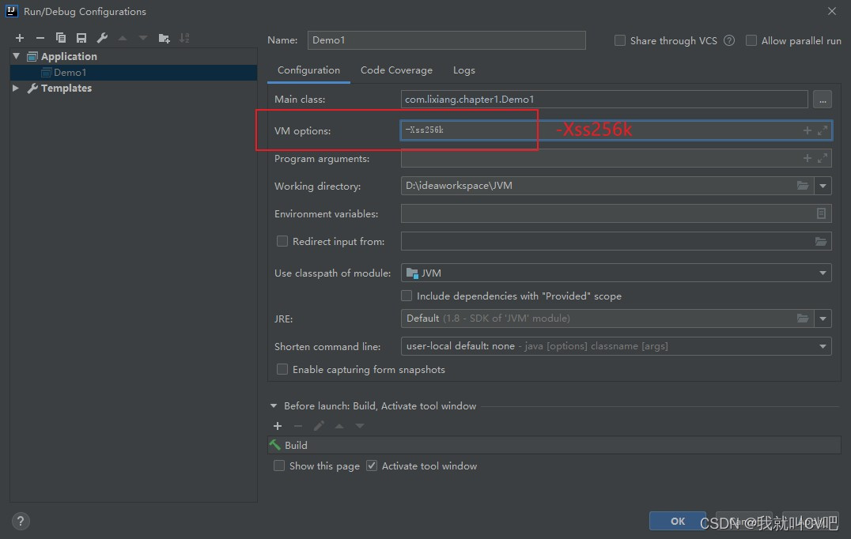
Task: Tick the Redirect input from checkbox
Action: coord(282,241)
